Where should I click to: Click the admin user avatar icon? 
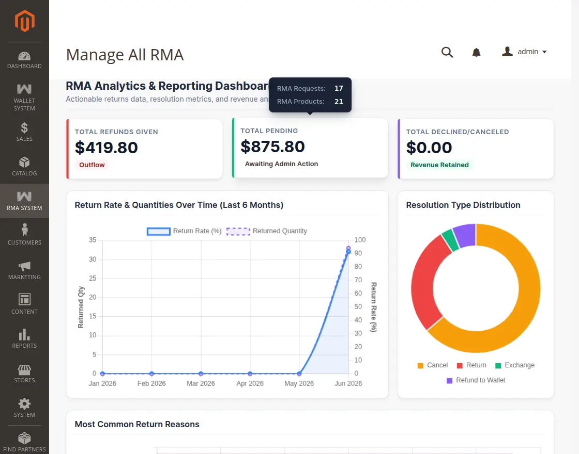pyautogui.click(x=507, y=52)
